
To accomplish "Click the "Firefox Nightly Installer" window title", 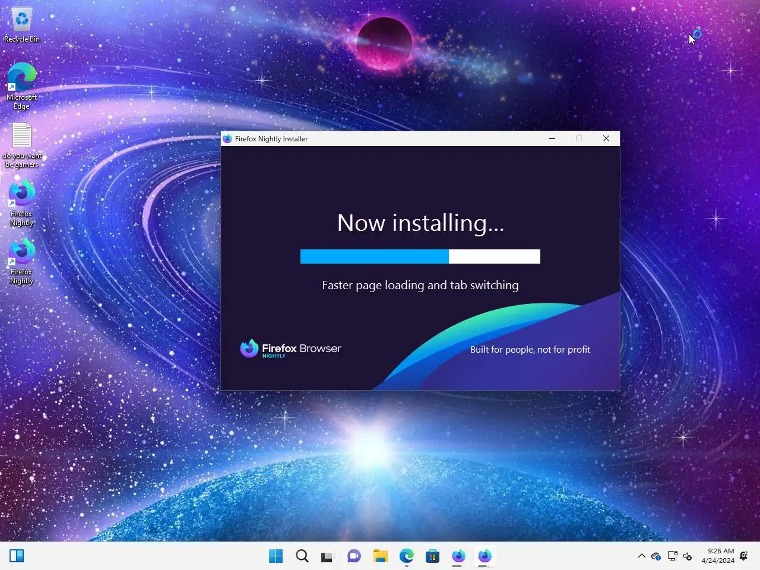I will pos(271,139).
